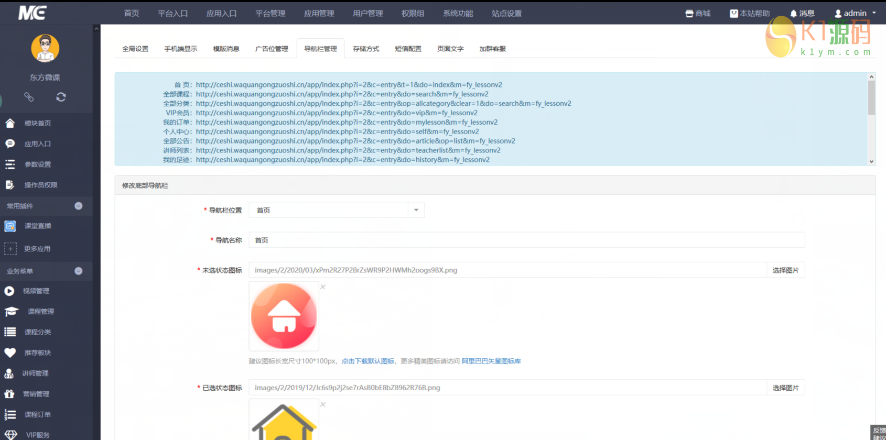
Task: Open the admin user dropdown menu
Action: 855,14
